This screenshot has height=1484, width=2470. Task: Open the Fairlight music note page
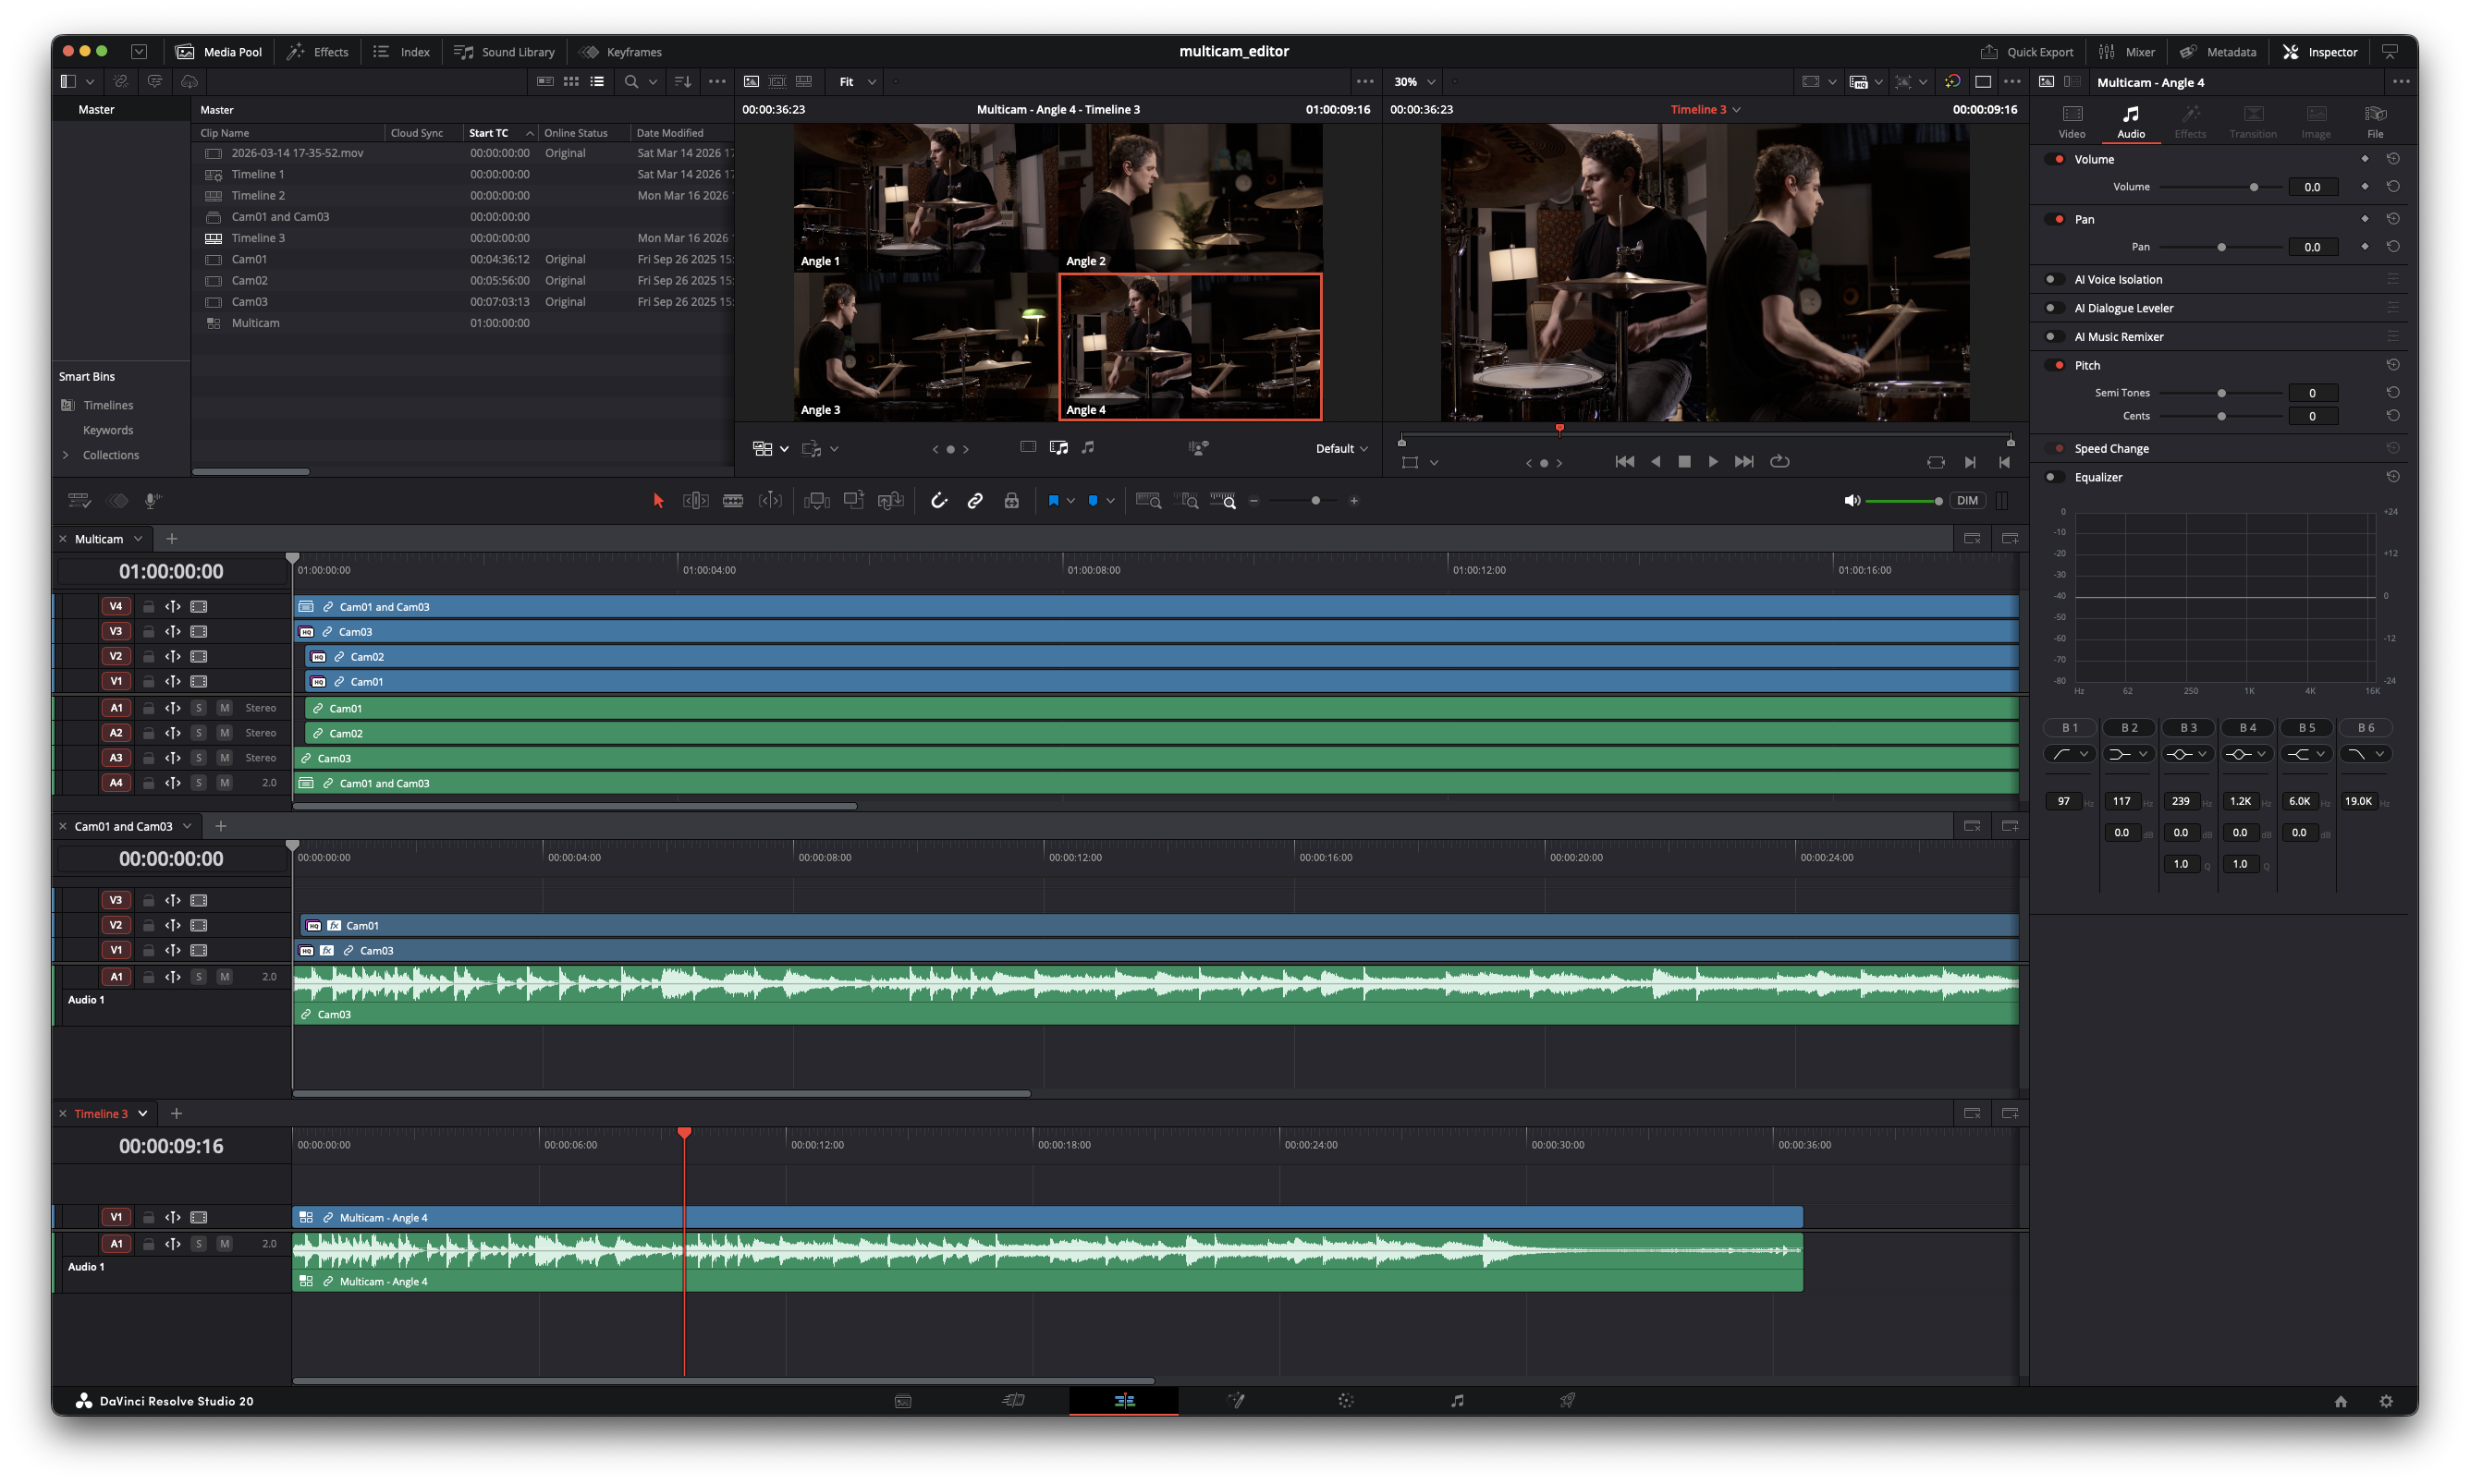click(1457, 1401)
